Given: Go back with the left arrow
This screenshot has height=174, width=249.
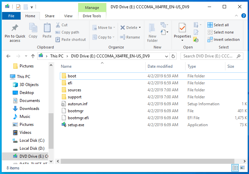Looking at the screenshot, I should coord(8,56).
